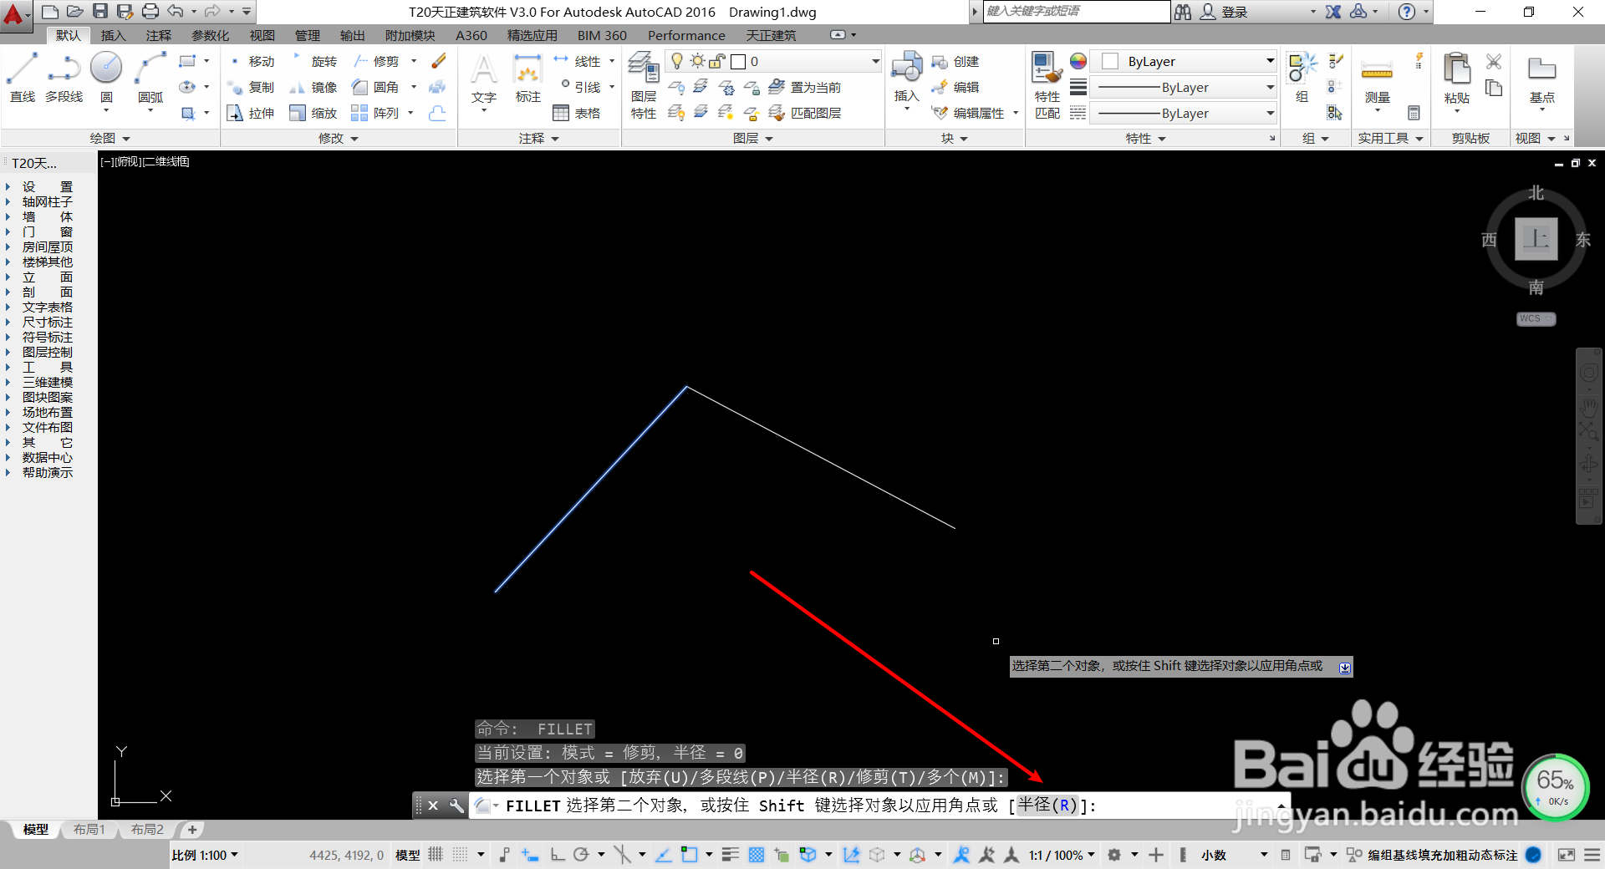Click the 登录 sign-in button
Screen dimensions: 1605x869
coord(1225,12)
